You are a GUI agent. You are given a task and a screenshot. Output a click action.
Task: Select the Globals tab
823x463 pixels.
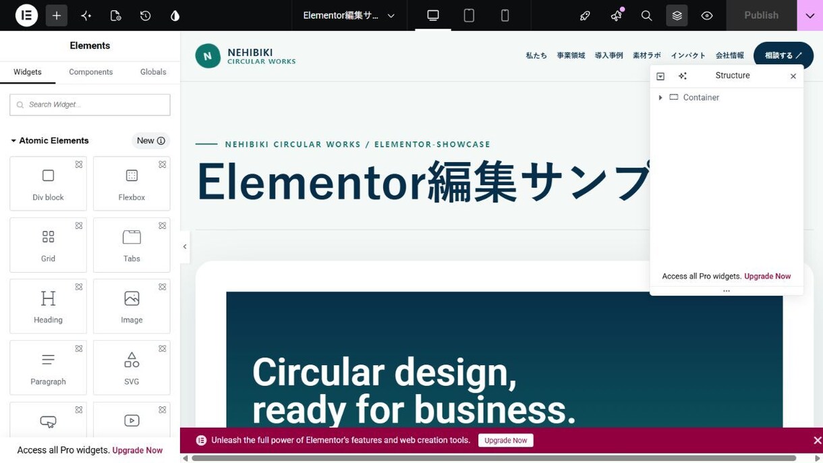pyautogui.click(x=153, y=72)
